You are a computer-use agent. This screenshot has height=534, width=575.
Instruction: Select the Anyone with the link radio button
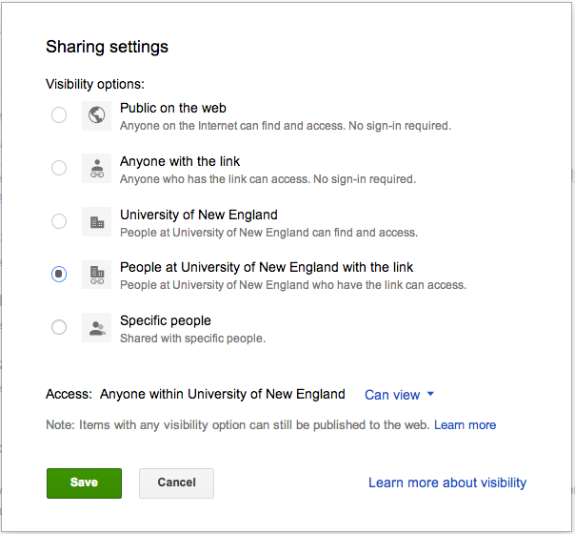59,168
